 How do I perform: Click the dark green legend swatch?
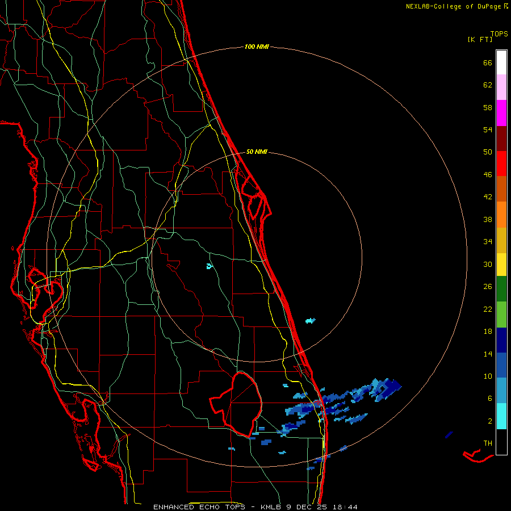pyautogui.click(x=501, y=289)
